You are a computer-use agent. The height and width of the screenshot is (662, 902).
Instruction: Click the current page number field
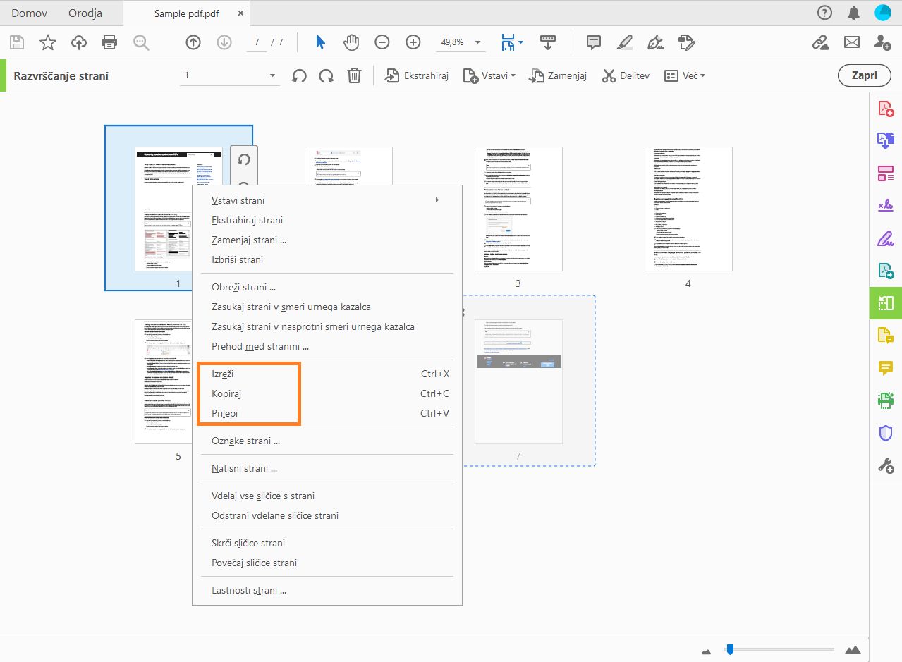coord(257,42)
